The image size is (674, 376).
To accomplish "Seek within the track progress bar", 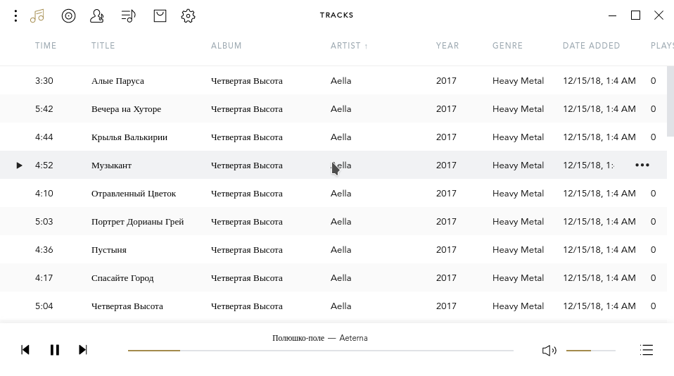I will [321, 351].
